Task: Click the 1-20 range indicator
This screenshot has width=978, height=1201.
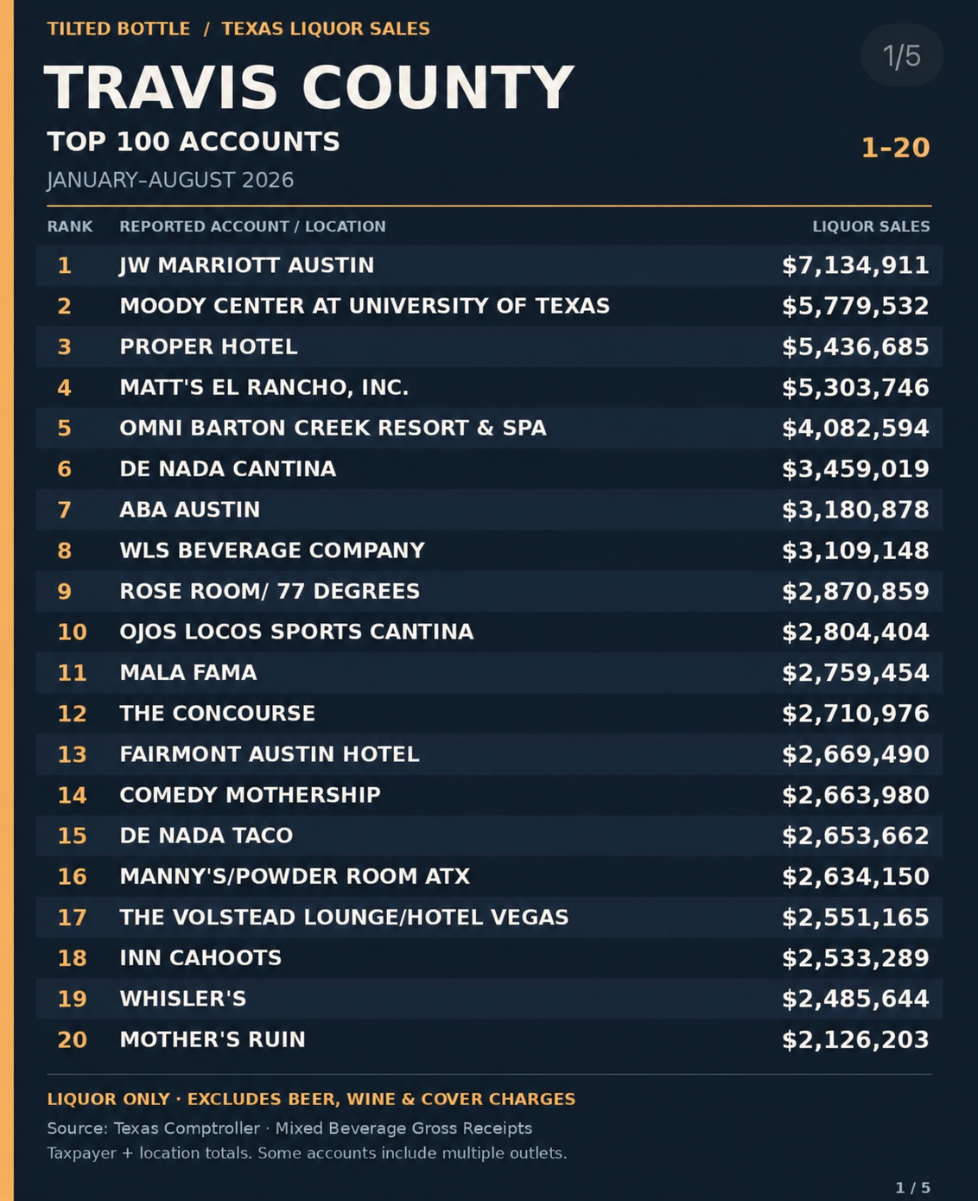Action: pos(896,148)
